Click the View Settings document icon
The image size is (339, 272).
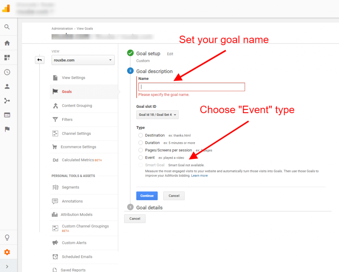tap(55, 78)
